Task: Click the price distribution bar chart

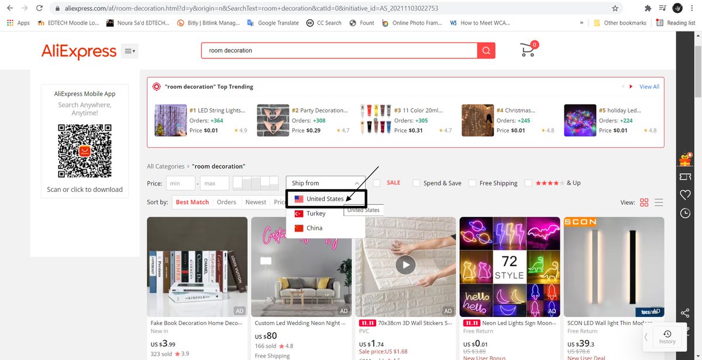Action: point(256,183)
